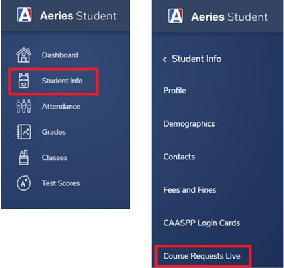The height and width of the screenshot is (268, 284).
Task: Open the Profile submenu item
Action: (174, 91)
